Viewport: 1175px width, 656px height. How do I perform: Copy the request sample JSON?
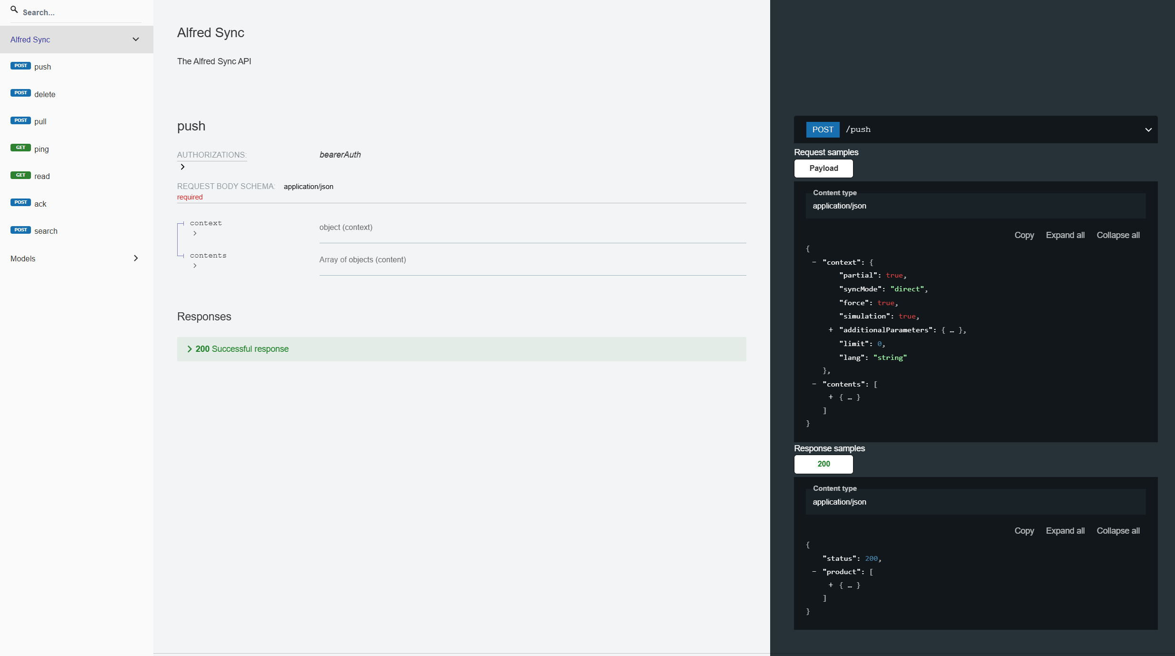[1024, 235]
